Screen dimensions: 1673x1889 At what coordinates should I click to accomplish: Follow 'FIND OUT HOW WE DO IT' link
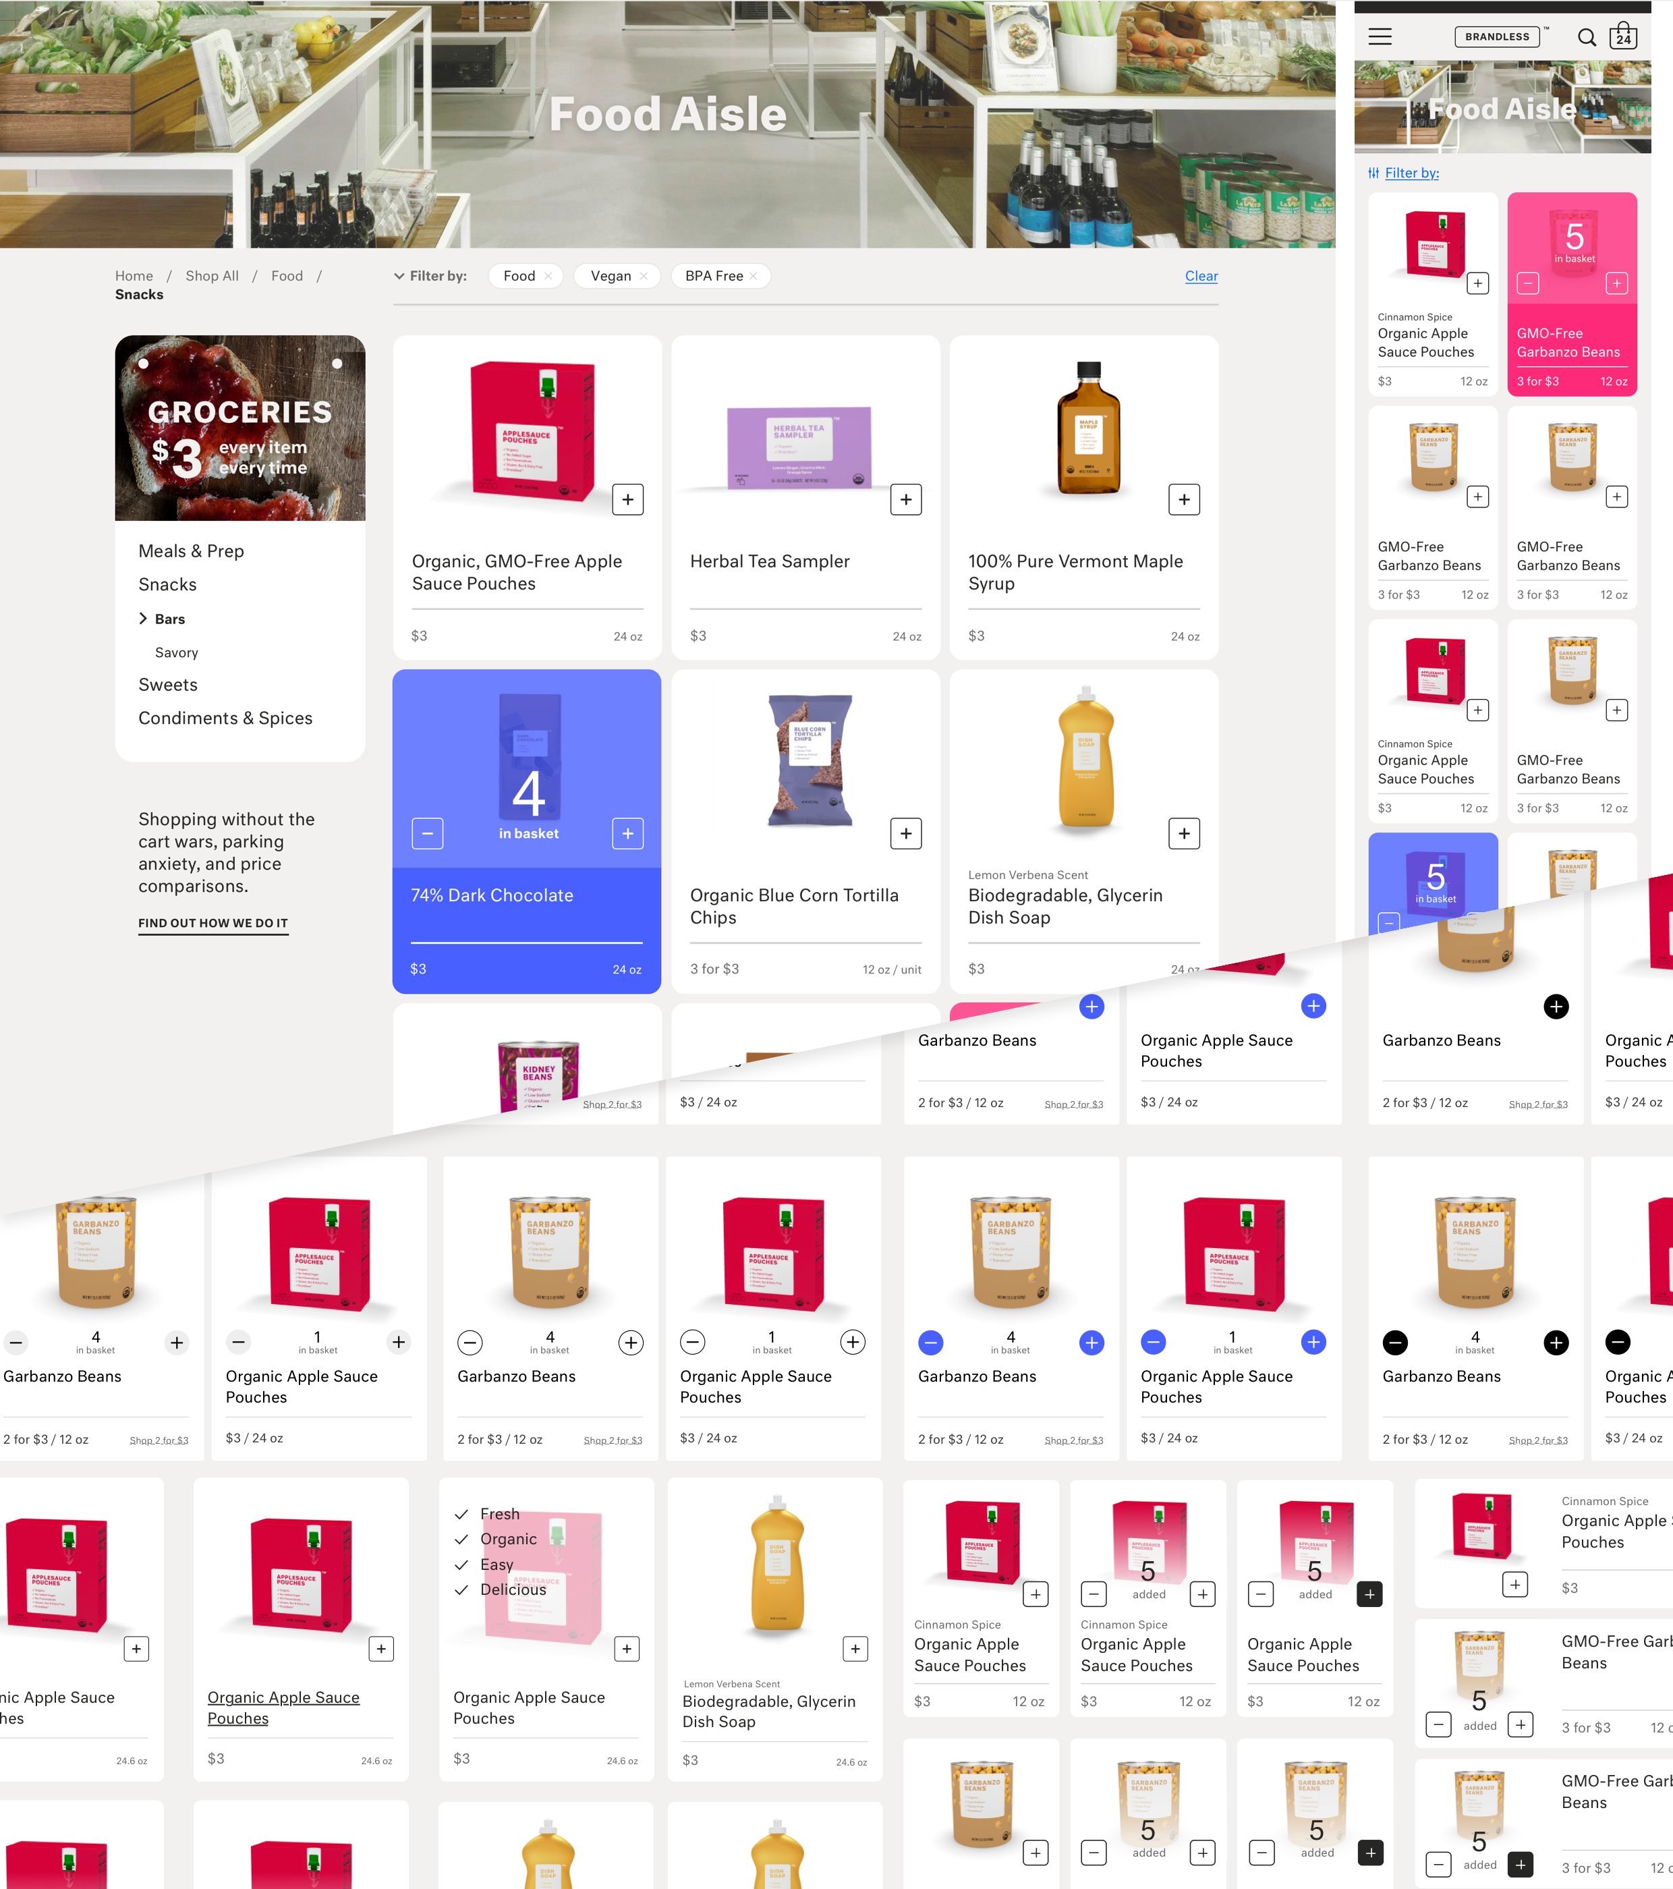point(212,923)
